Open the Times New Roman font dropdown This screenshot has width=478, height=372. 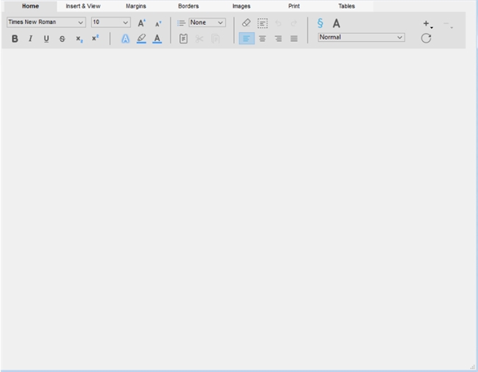[46, 23]
